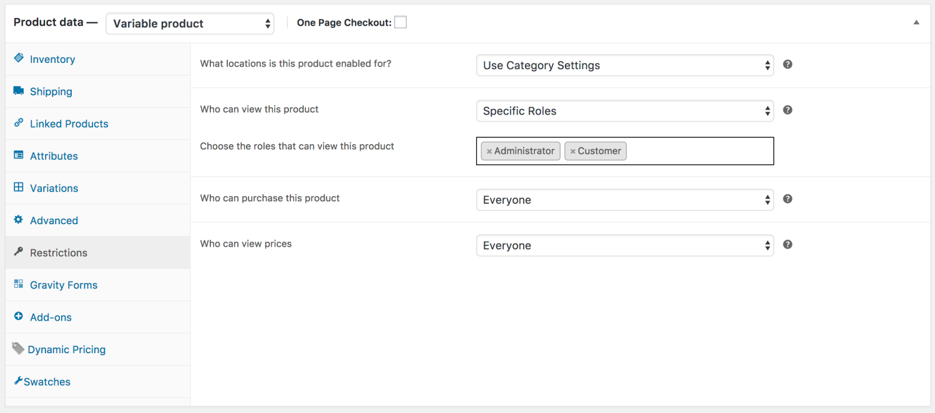Open the Variable product type dropdown
Image resolution: width=935 pixels, height=413 pixels.
[x=189, y=23]
